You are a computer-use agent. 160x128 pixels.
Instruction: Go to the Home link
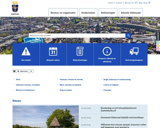pyautogui.click(x=110, y=3)
